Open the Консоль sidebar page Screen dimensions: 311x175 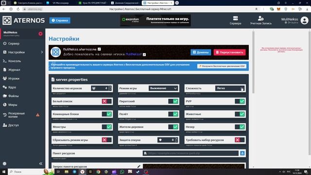(x=12, y=61)
